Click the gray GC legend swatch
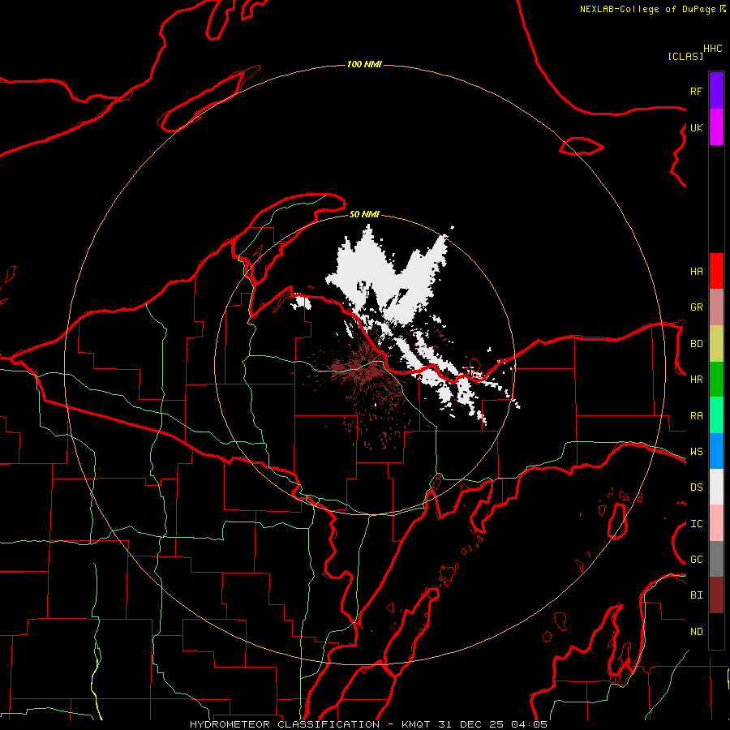 [716, 559]
